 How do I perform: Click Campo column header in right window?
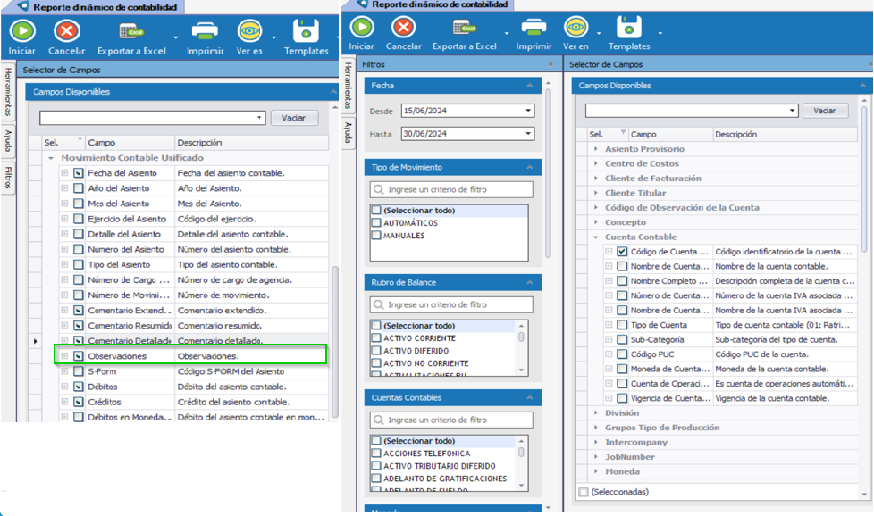click(x=671, y=134)
